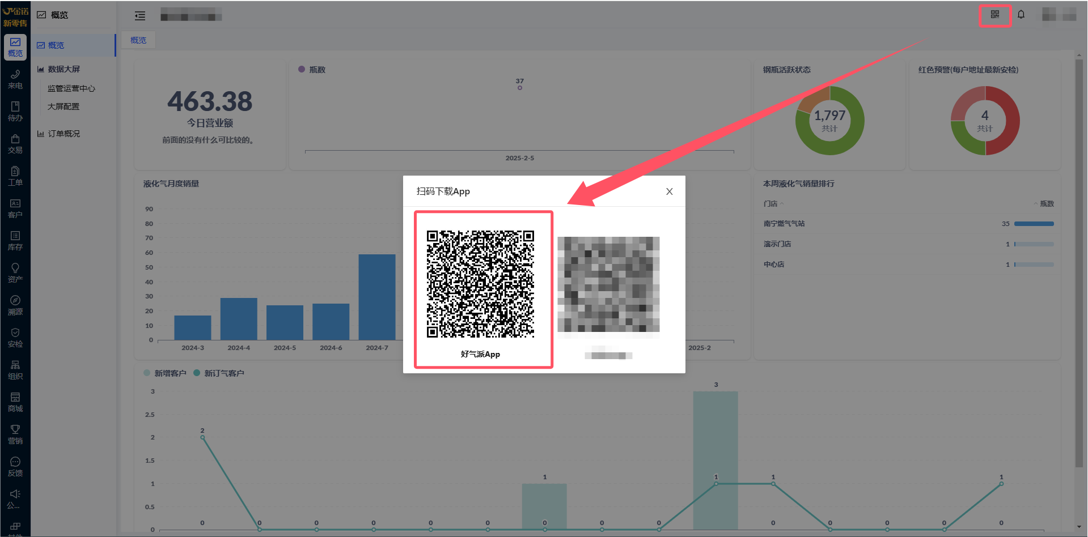The image size is (1088, 537).
Task: Toggle the 新增客户 legend series
Action: coord(165,373)
